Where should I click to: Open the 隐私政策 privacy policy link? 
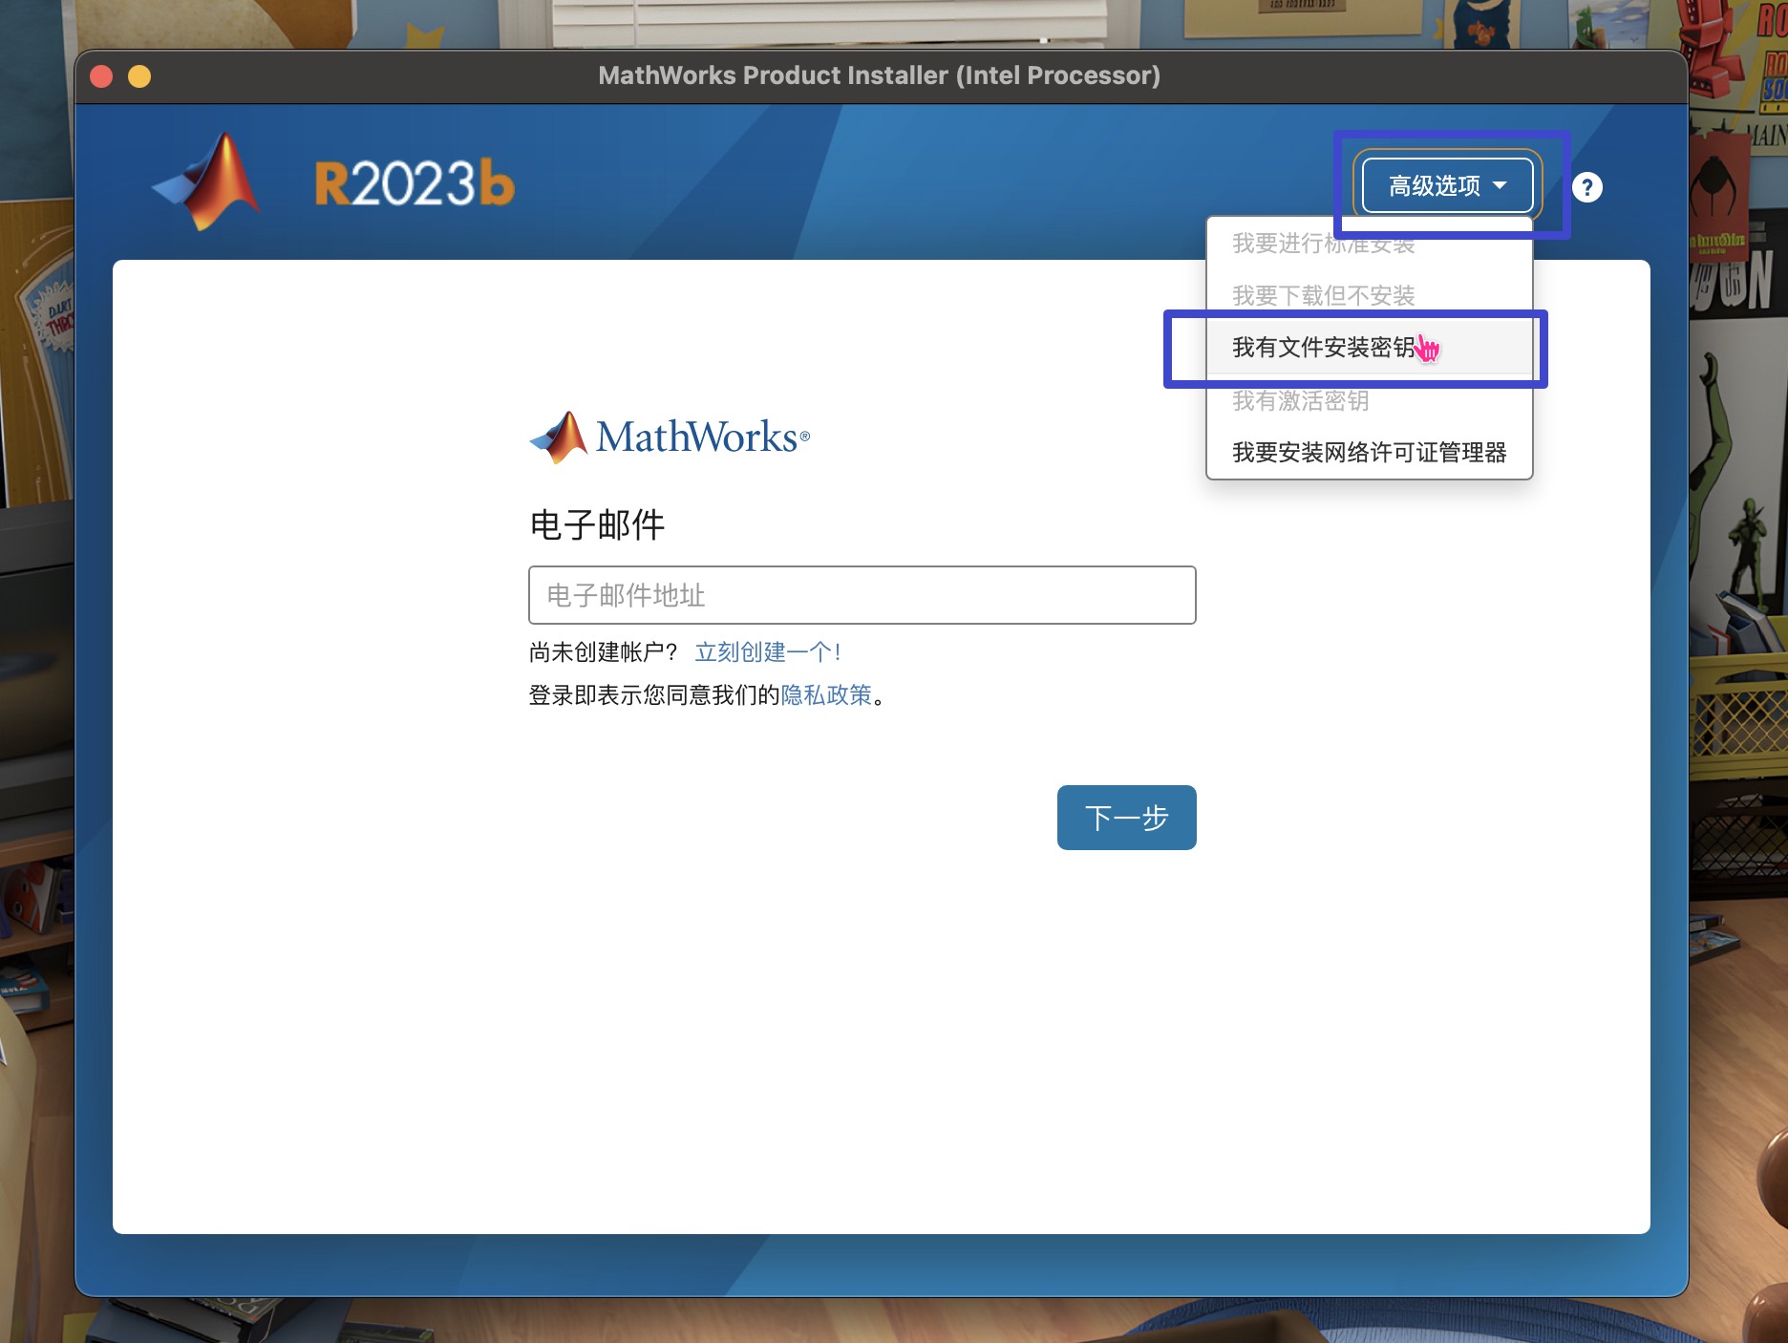[827, 695]
